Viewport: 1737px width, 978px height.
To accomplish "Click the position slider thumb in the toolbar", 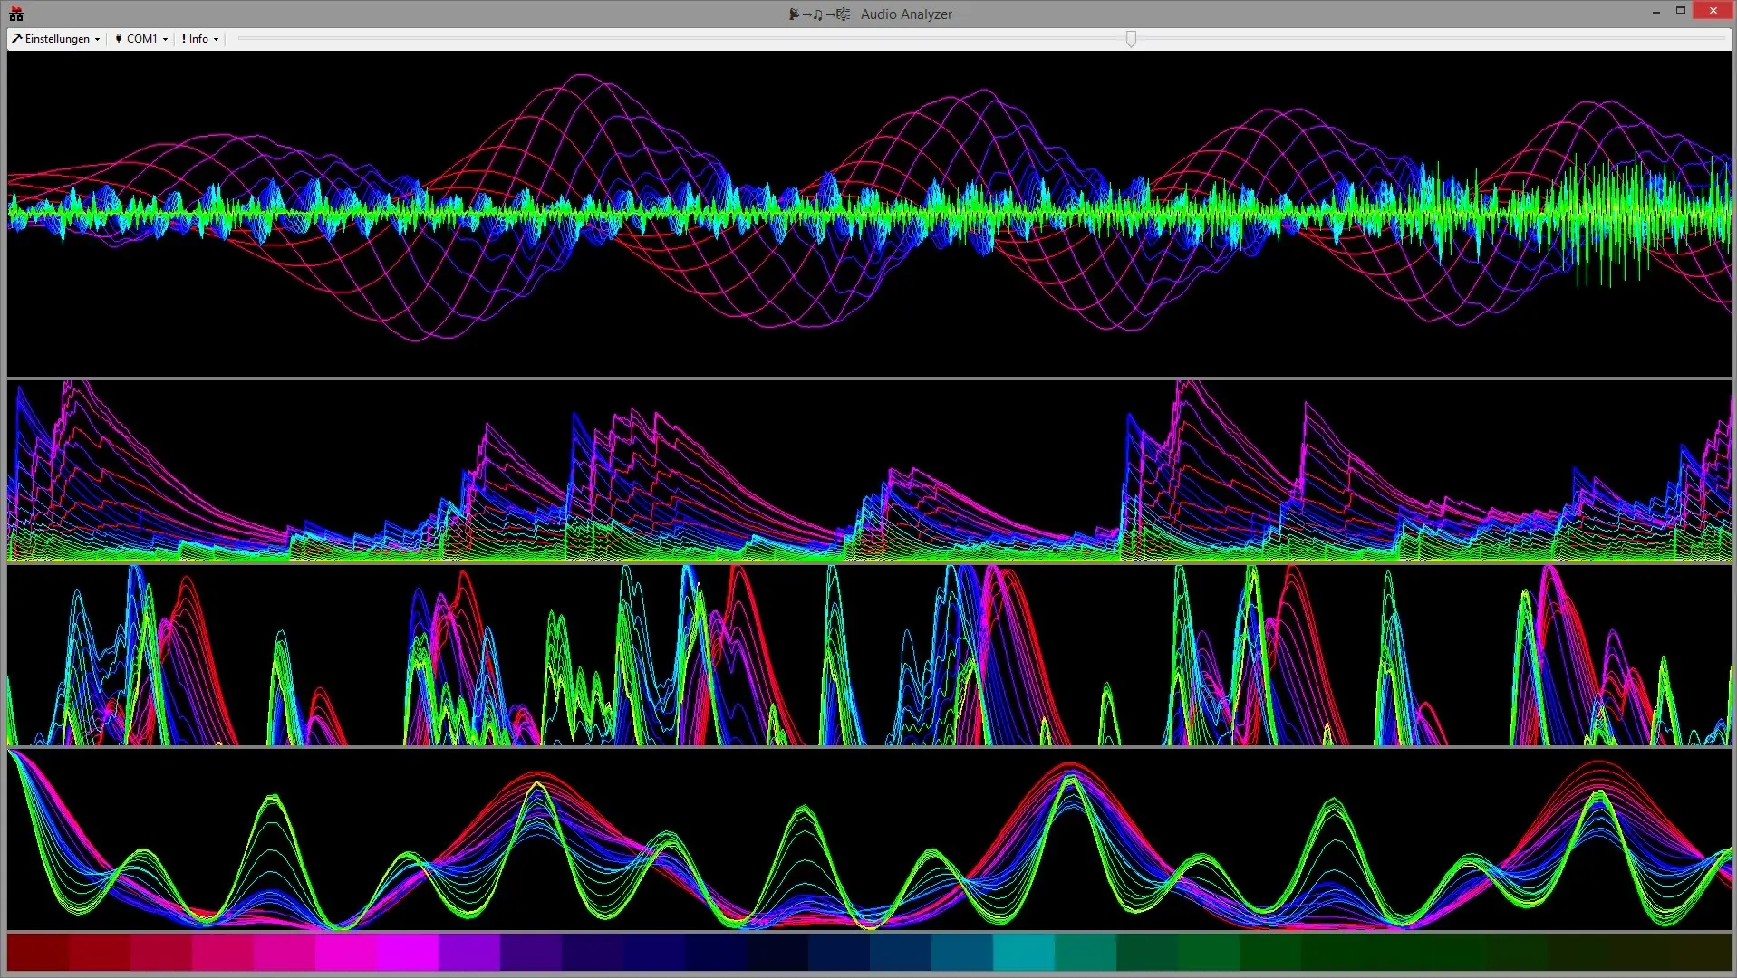I will pyautogui.click(x=1131, y=39).
